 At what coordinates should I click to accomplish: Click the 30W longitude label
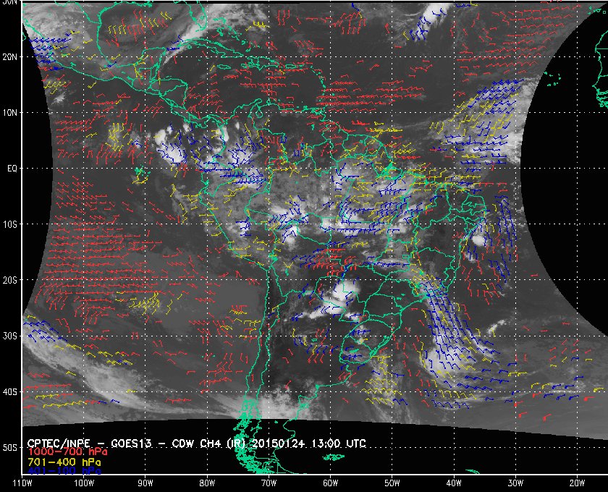pyautogui.click(x=515, y=483)
